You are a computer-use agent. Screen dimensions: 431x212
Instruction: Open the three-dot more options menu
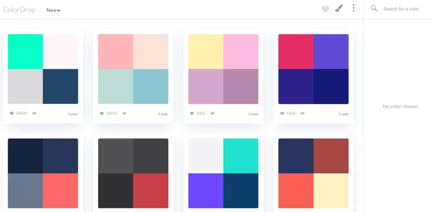pos(354,8)
